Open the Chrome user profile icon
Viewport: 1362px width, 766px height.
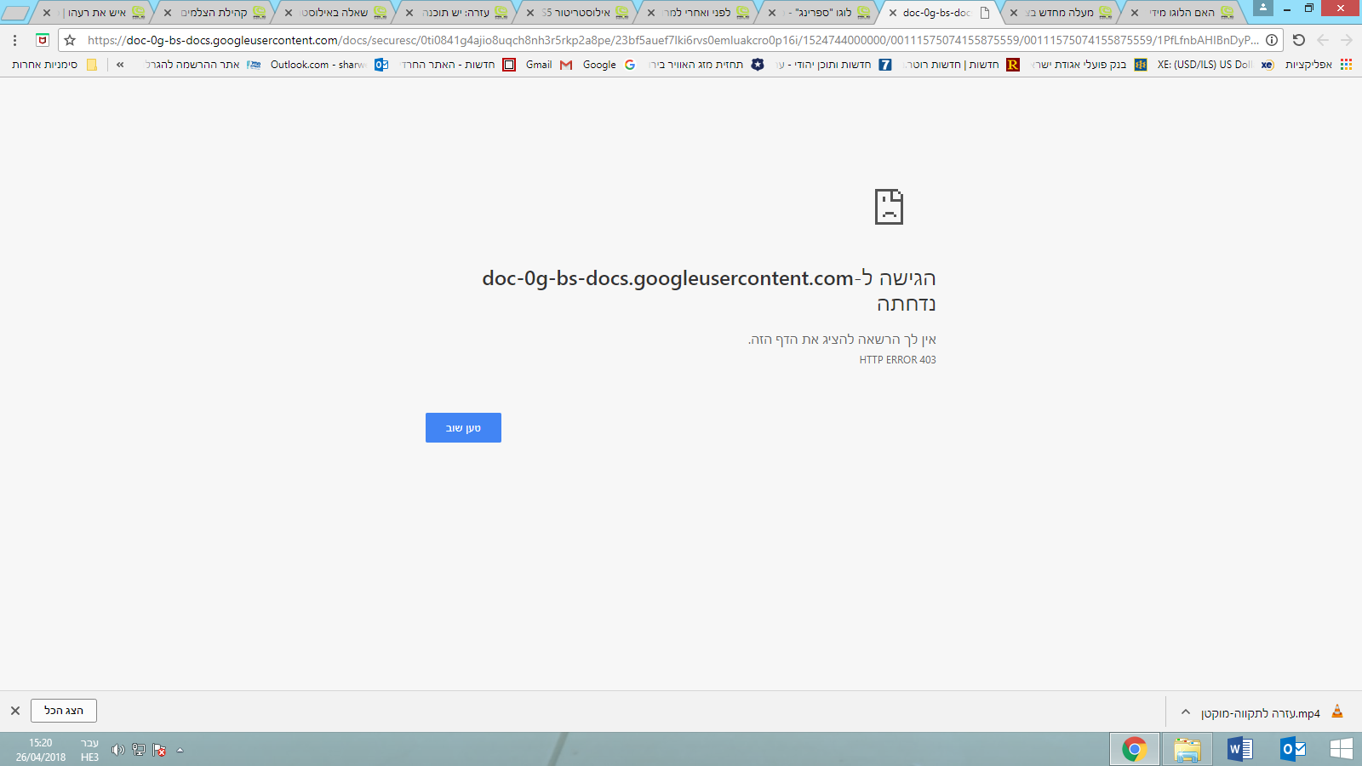(1263, 8)
